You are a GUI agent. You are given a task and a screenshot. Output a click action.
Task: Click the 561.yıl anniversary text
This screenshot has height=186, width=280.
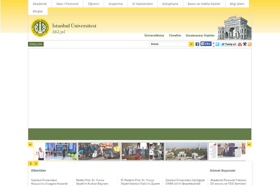(x=59, y=32)
